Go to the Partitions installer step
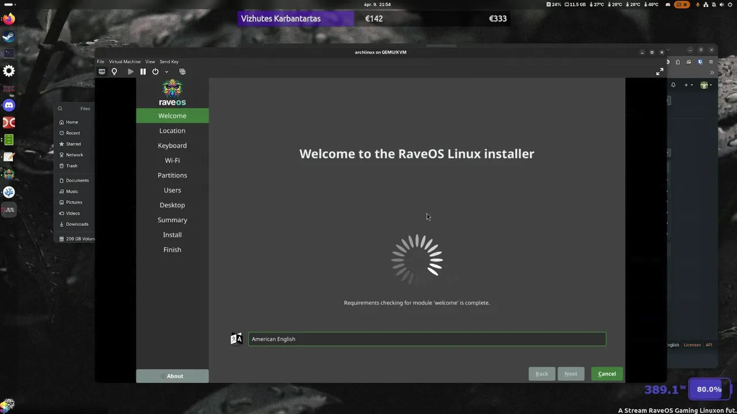This screenshot has height=414, width=737. coord(172,175)
